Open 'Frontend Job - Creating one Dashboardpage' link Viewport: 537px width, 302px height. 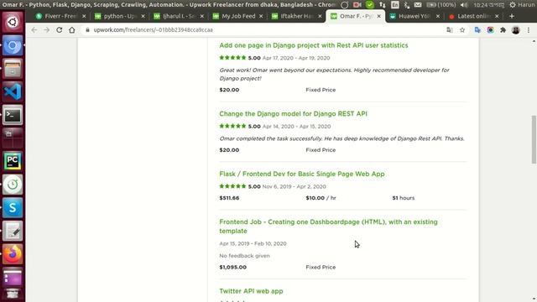point(328,226)
